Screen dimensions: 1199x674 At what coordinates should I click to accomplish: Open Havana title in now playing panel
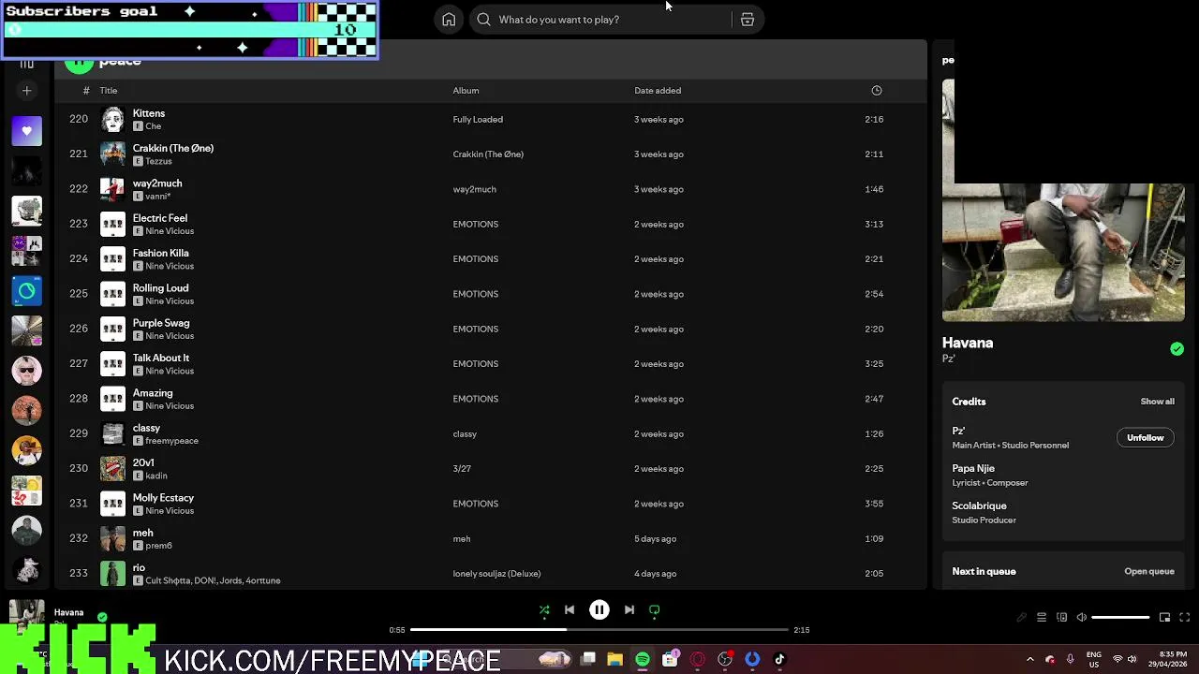[x=968, y=343]
